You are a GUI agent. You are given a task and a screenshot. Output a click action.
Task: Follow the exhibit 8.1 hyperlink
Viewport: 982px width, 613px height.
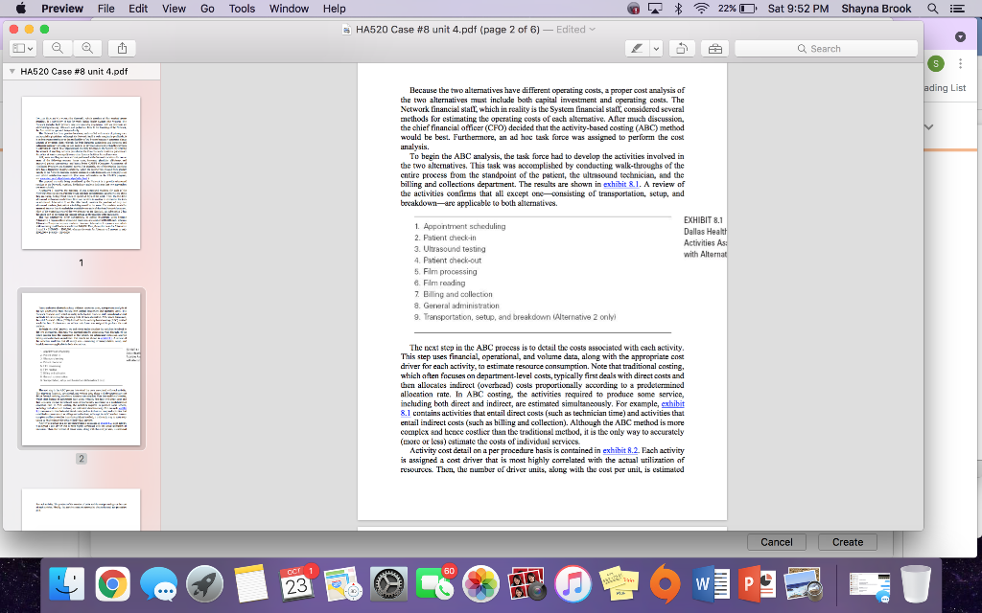(620, 184)
